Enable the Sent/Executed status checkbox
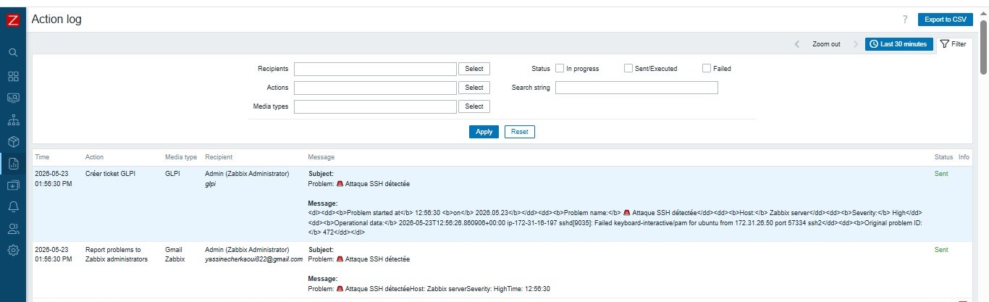 coord(628,69)
